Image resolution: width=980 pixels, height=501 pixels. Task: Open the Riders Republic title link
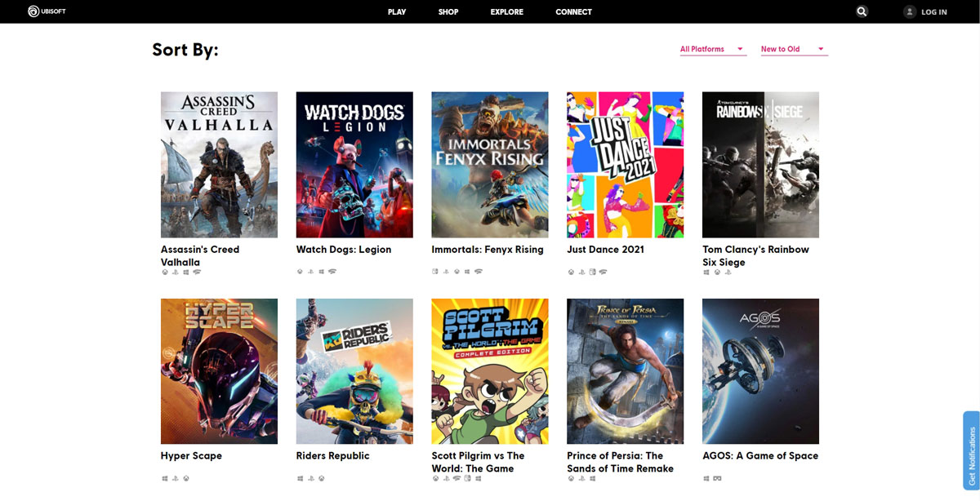point(333,456)
